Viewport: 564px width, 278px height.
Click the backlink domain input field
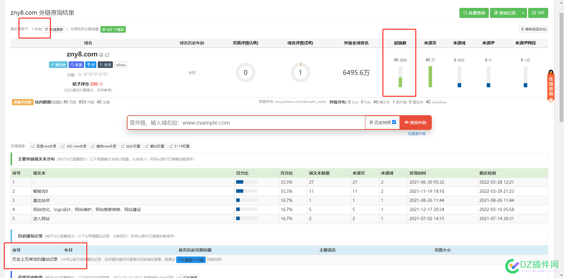246,123
